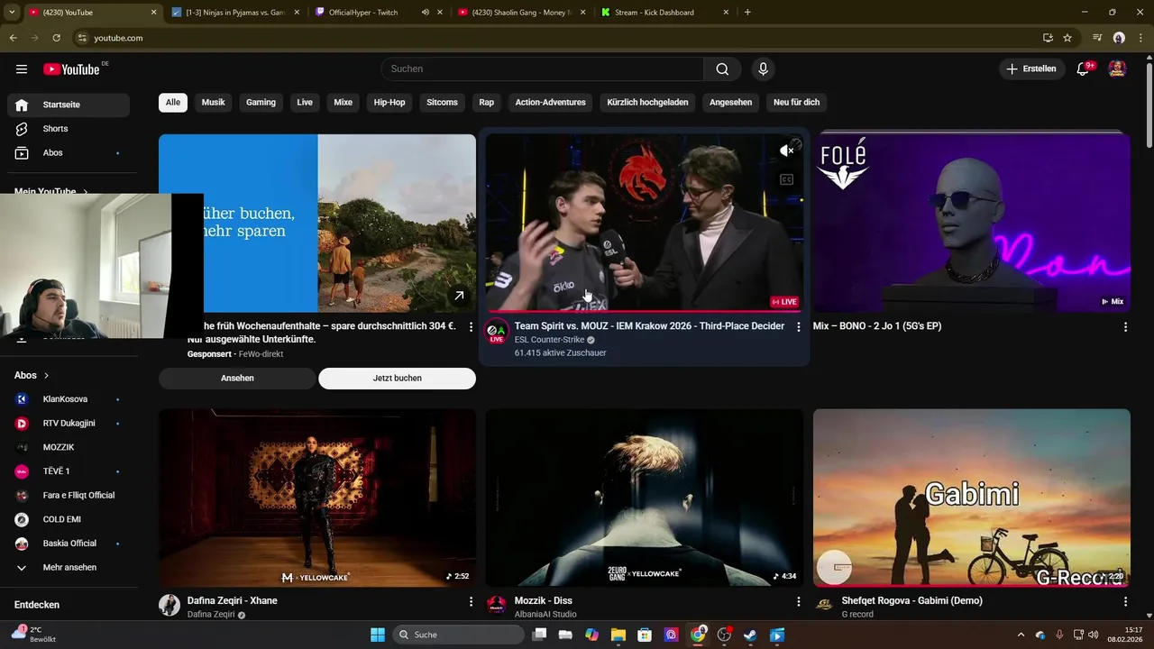Screen dimensions: 1154x649
Task: Open options for Shefqet Rogova - Gabimi video
Action: click(1125, 601)
